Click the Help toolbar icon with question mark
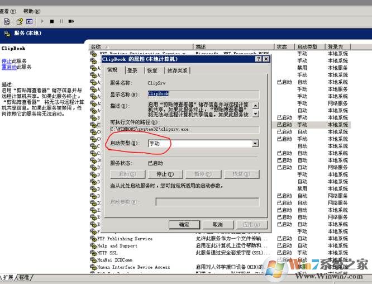Viewport: 372px width, 284px height. pyautogui.click(x=20, y=21)
